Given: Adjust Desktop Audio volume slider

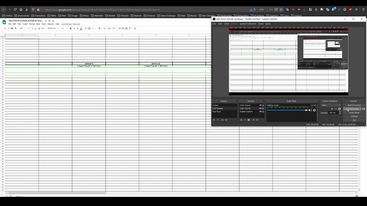Looking at the screenshot, I should point(287,110).
